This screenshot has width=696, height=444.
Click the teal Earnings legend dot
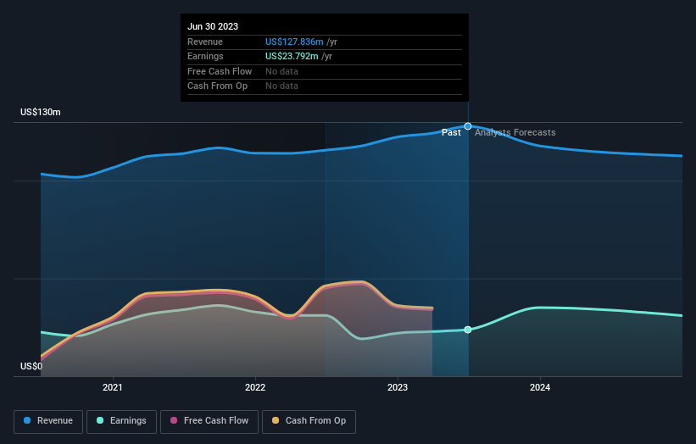[x=100, y=420]
